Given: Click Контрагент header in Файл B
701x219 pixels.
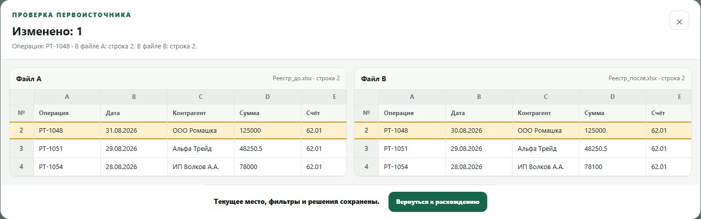Looking at the screenshot, I should [x=546, y=113].
